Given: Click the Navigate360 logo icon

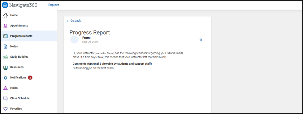Looking at the screenshot, I should coord(5,5).
